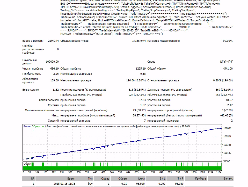
Task: Select the average profit trade value 1.32
Action: 143,105
